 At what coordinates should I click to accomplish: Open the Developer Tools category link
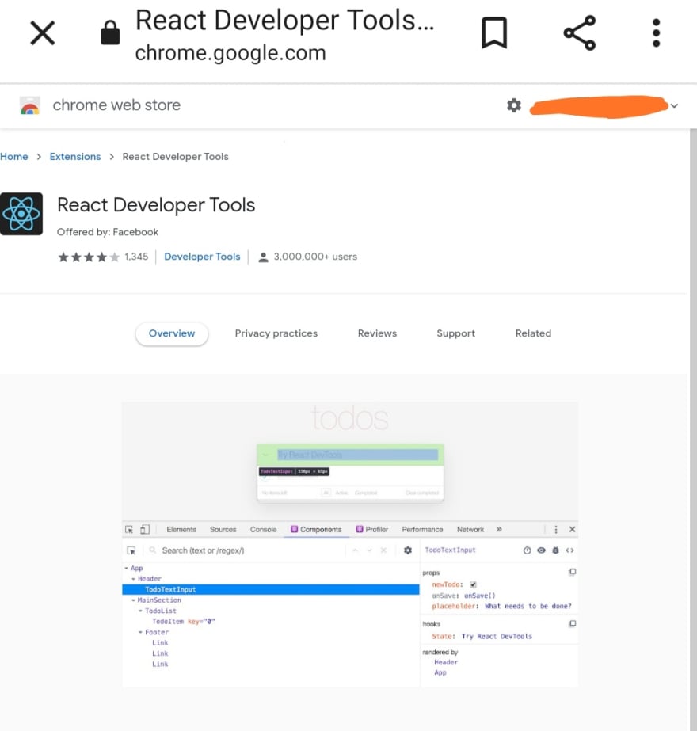pos(202,257)
